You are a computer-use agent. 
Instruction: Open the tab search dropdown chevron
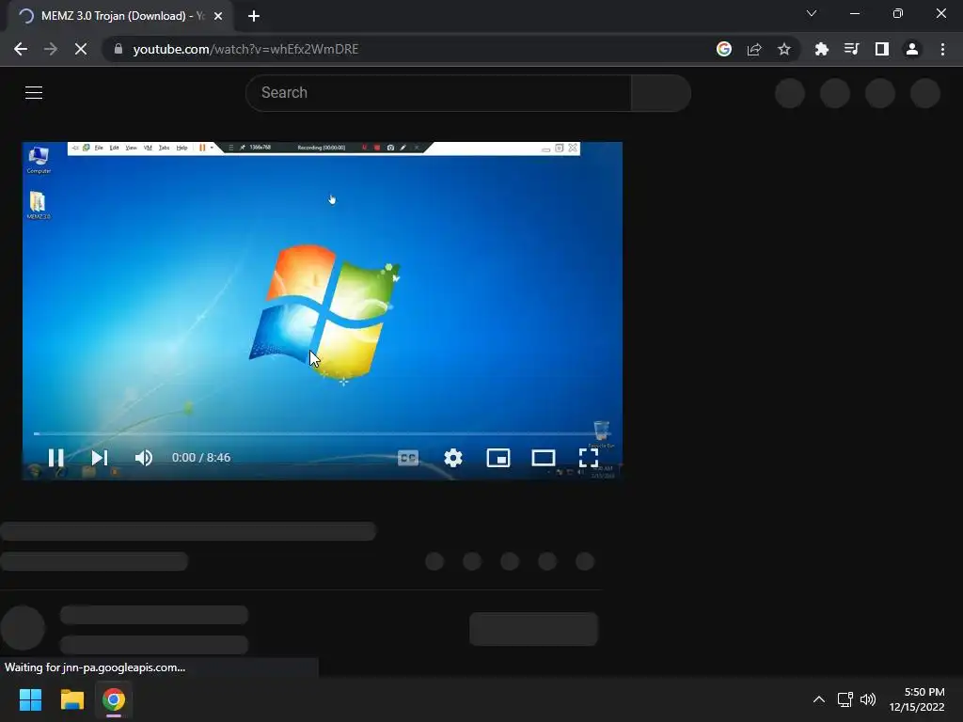click(812, 13)
